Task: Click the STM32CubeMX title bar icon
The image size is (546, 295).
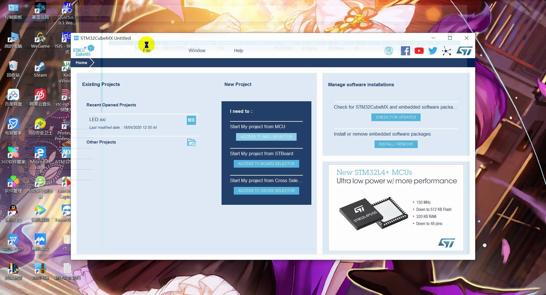Action: tap(76, 38)
